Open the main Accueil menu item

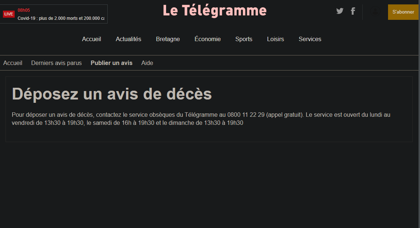point(91,39)
